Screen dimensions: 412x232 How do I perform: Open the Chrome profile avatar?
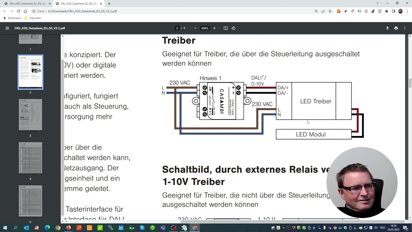[400, 11]
